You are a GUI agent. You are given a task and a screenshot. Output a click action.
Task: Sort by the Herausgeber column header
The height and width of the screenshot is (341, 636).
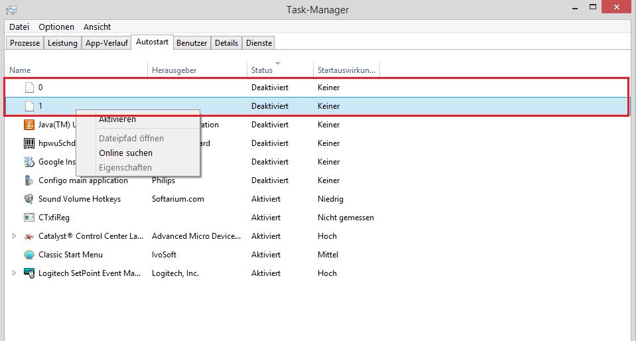tap(174, 70)
